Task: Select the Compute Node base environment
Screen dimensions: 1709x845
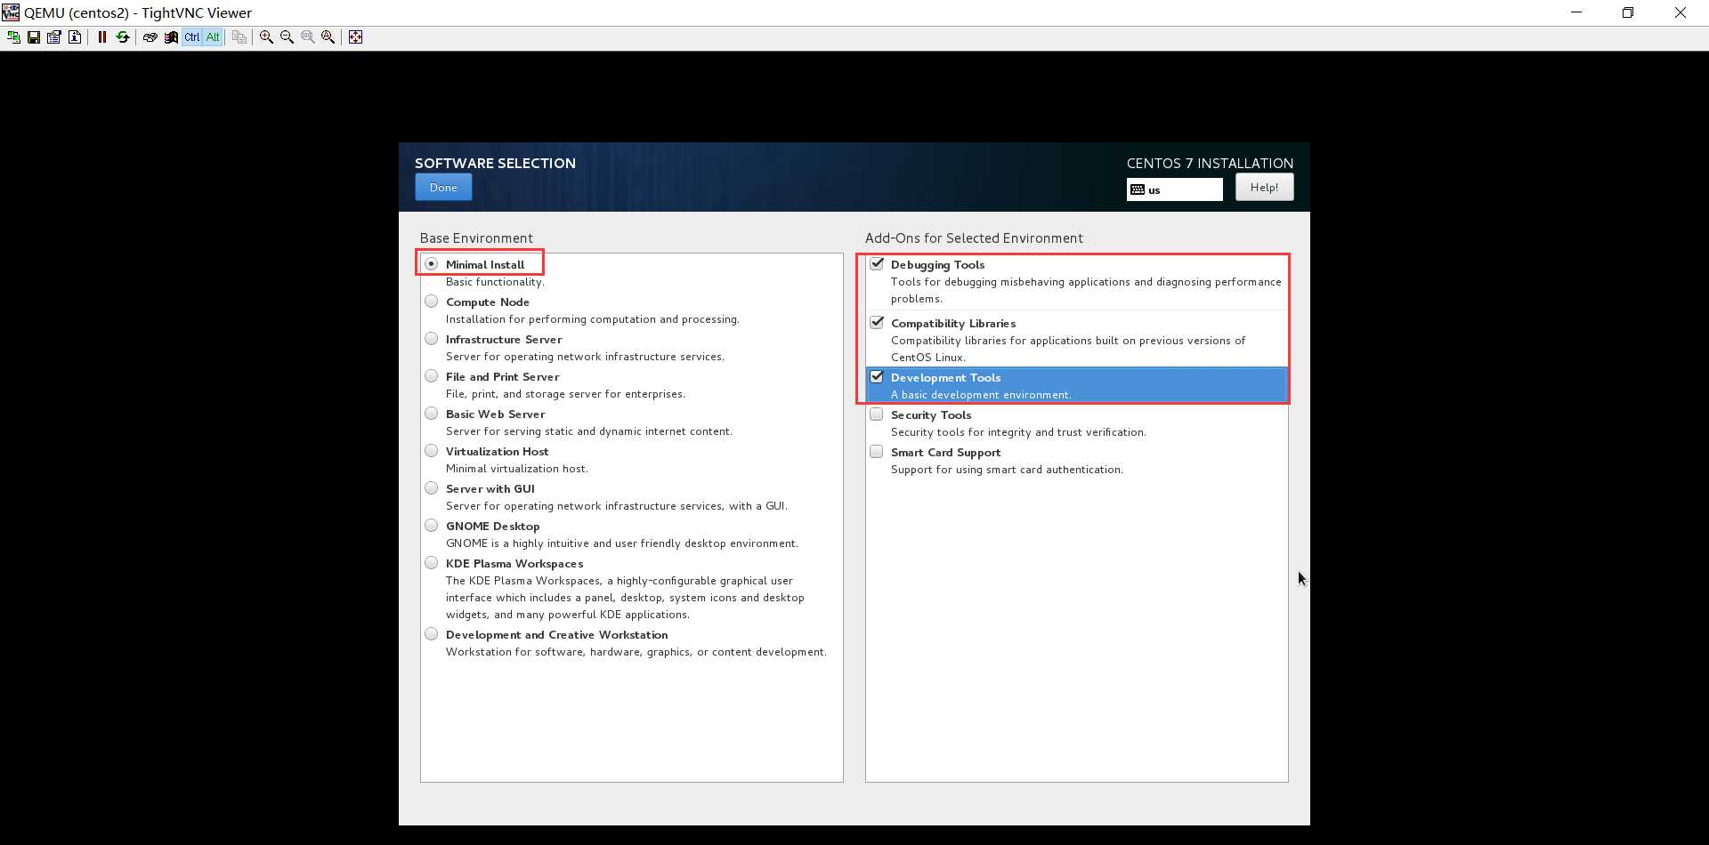Action: tap(432, 302)
